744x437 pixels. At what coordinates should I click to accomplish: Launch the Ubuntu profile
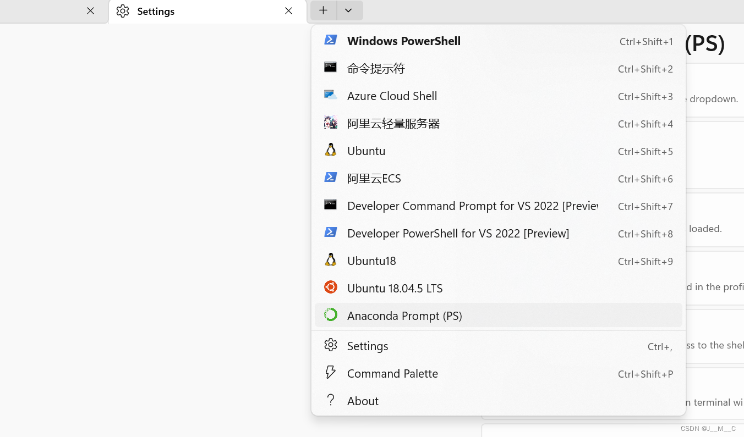click(499, 151)
